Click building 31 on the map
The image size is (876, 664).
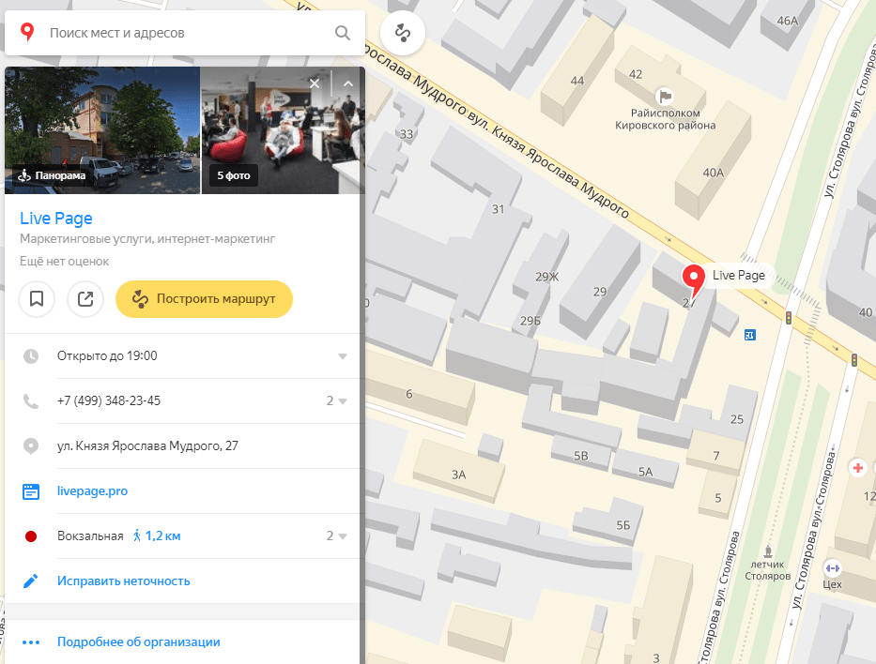(498, 209)
